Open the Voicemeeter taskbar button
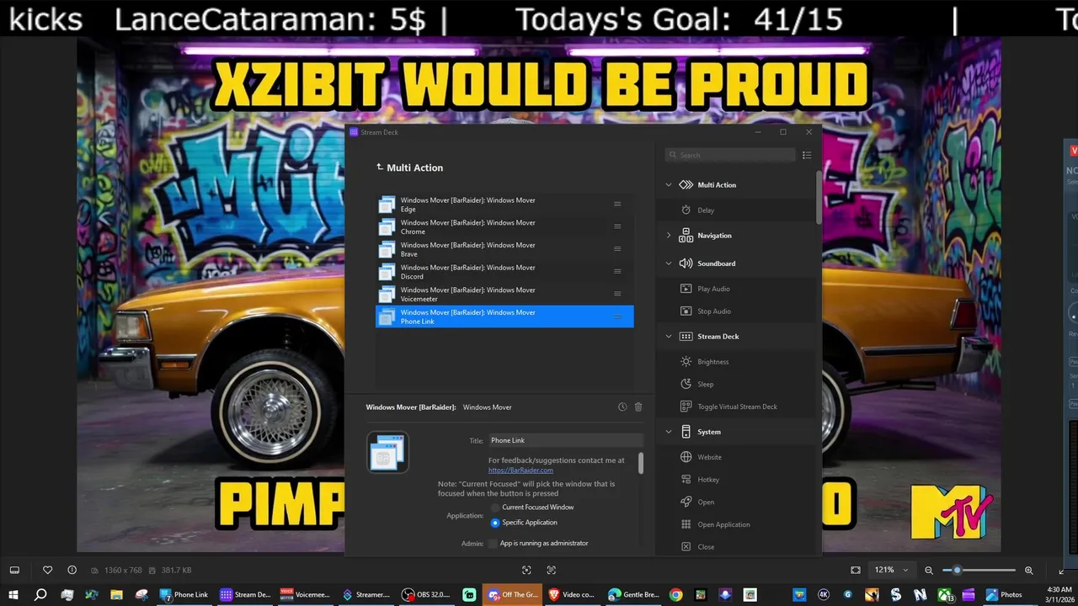This screenshot has width=1078, height=606. coord(306,594)
